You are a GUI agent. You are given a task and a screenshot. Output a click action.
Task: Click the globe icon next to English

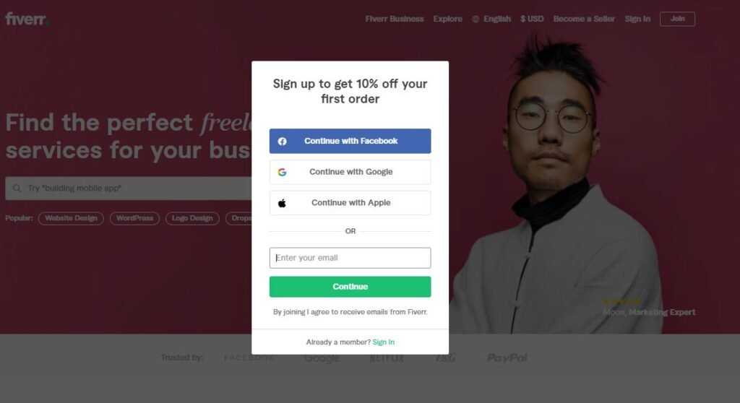(x=476, y=19)
